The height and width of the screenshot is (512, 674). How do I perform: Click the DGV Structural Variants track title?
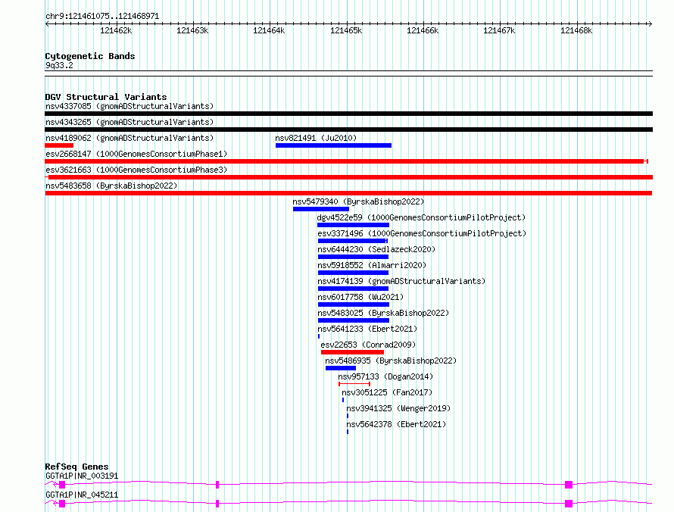click(106, 97)
